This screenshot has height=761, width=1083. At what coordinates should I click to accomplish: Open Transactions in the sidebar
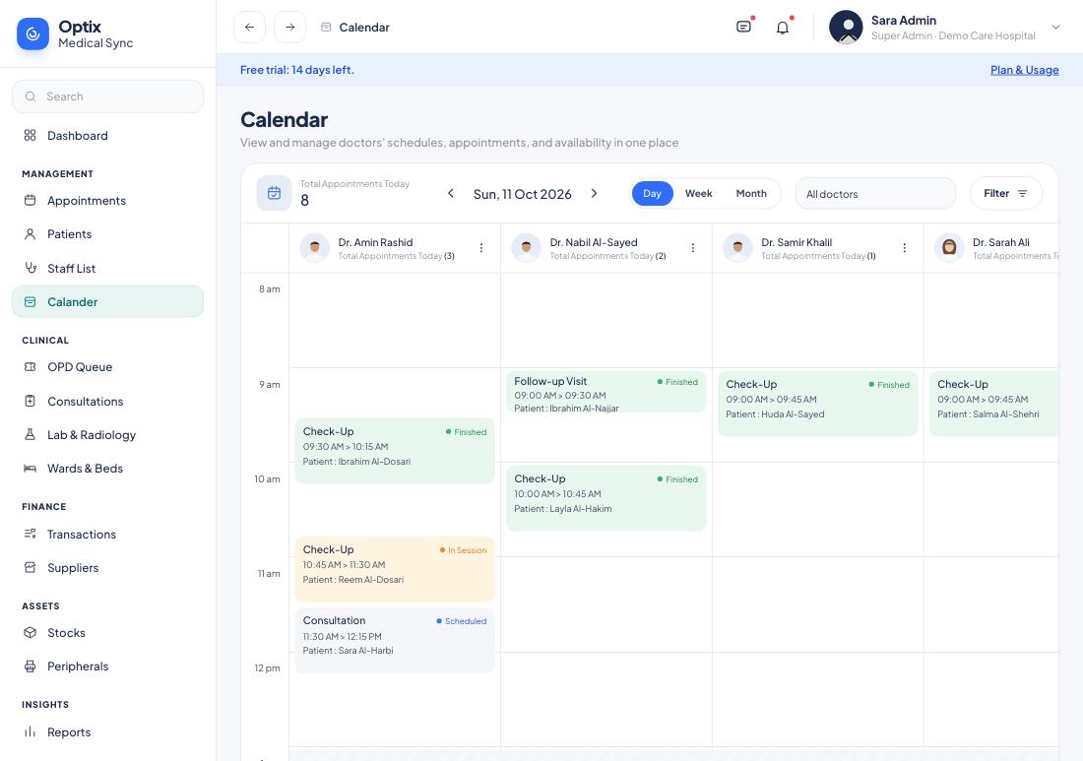click(107, 534)
